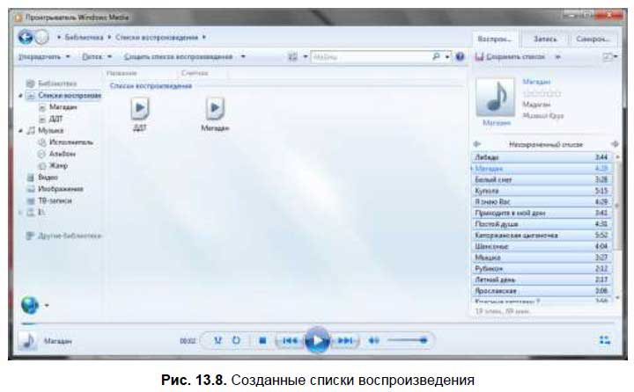Click the Forward navigation arrow button

[41, 38]
